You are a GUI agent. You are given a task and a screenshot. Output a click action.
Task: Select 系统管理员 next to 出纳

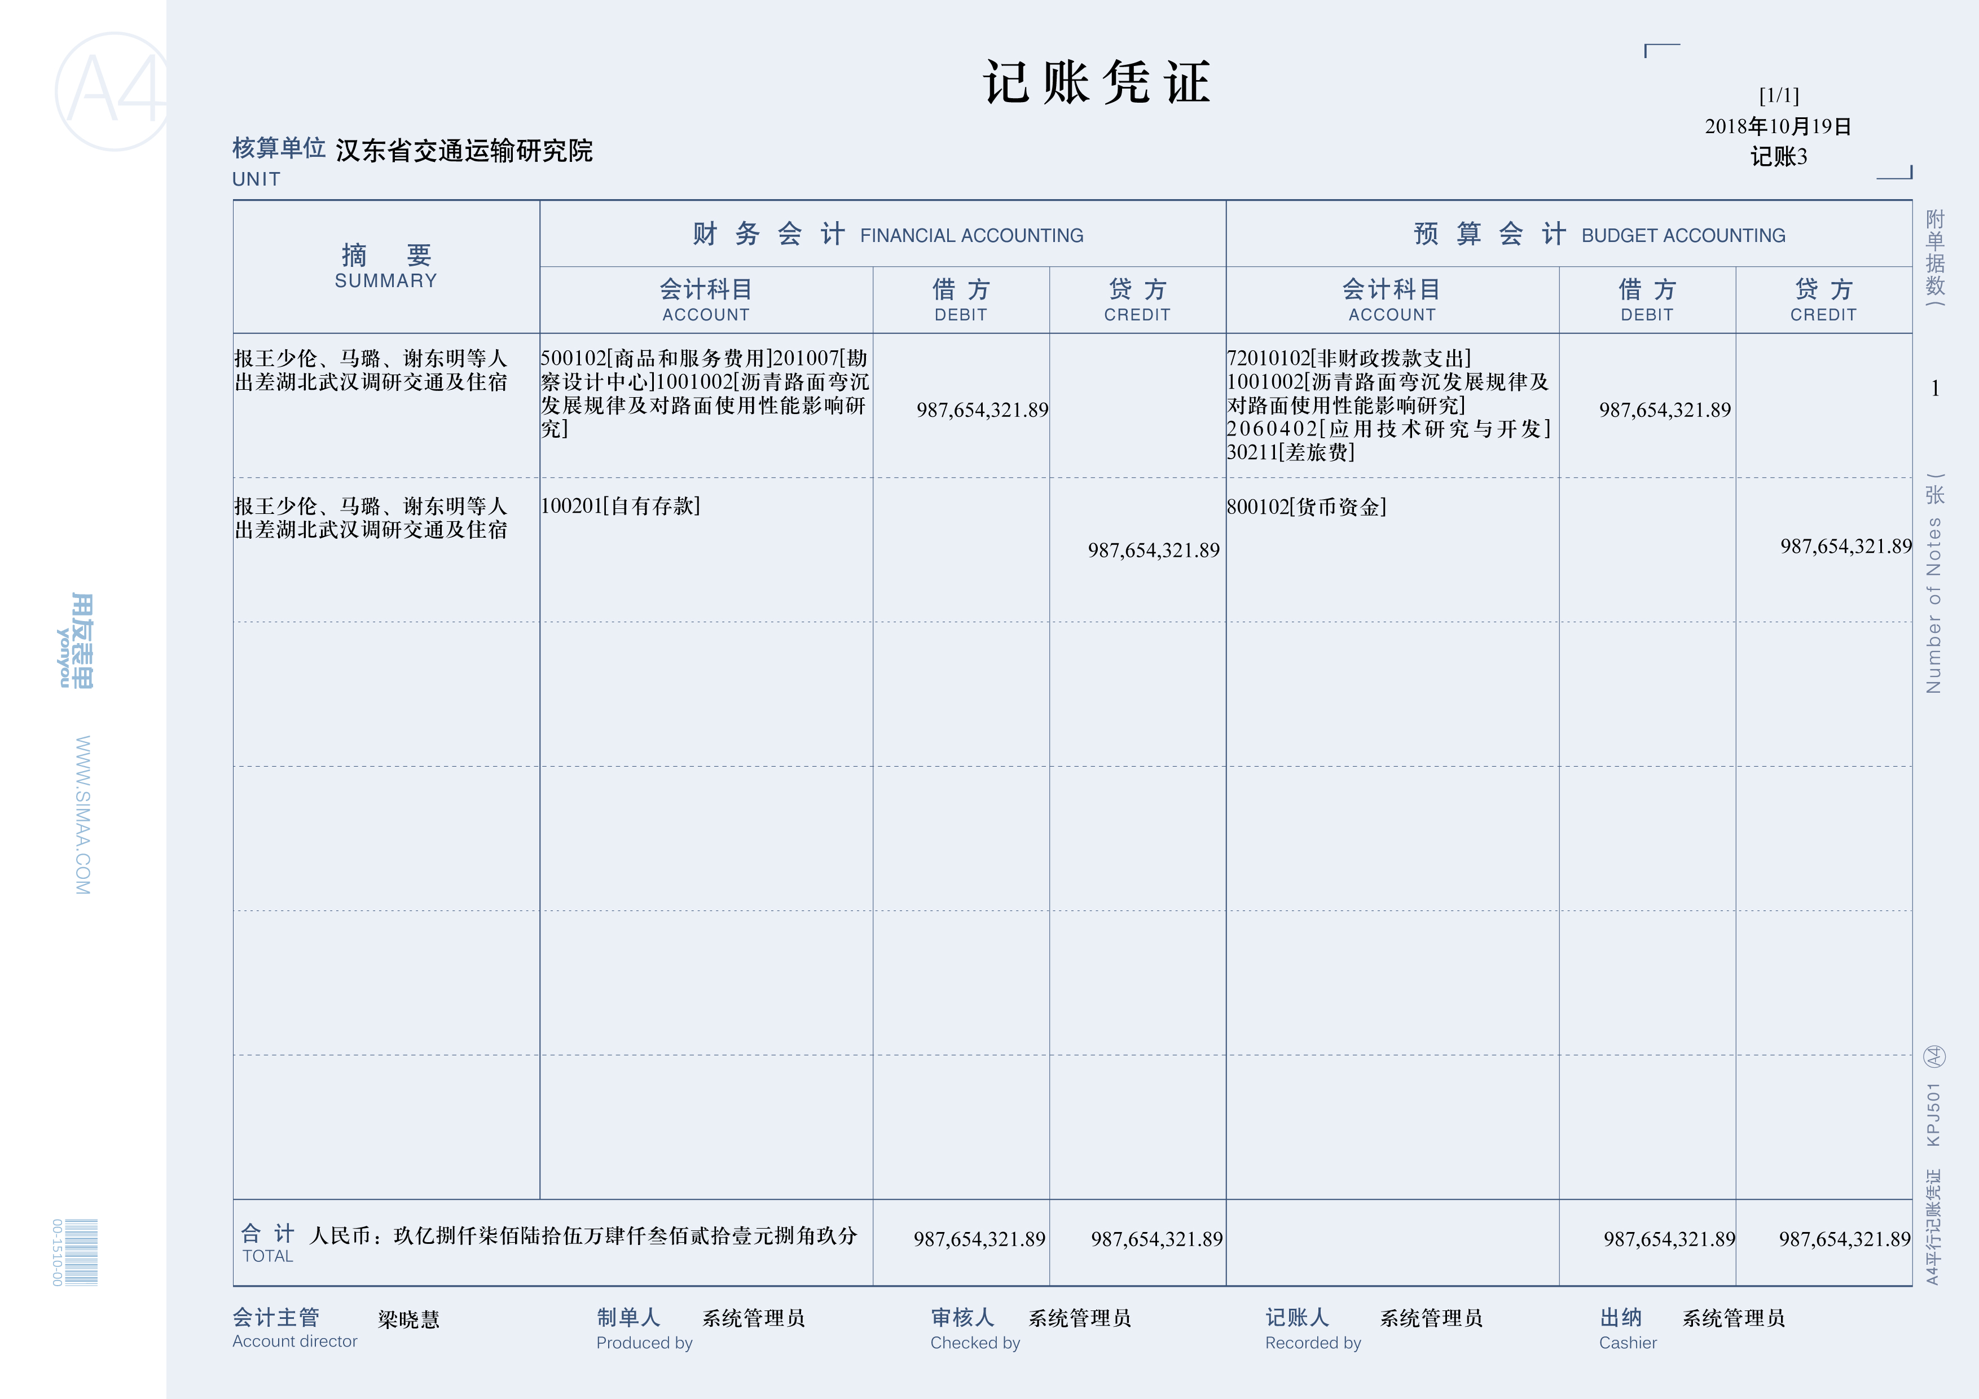click(1734, 1318)
